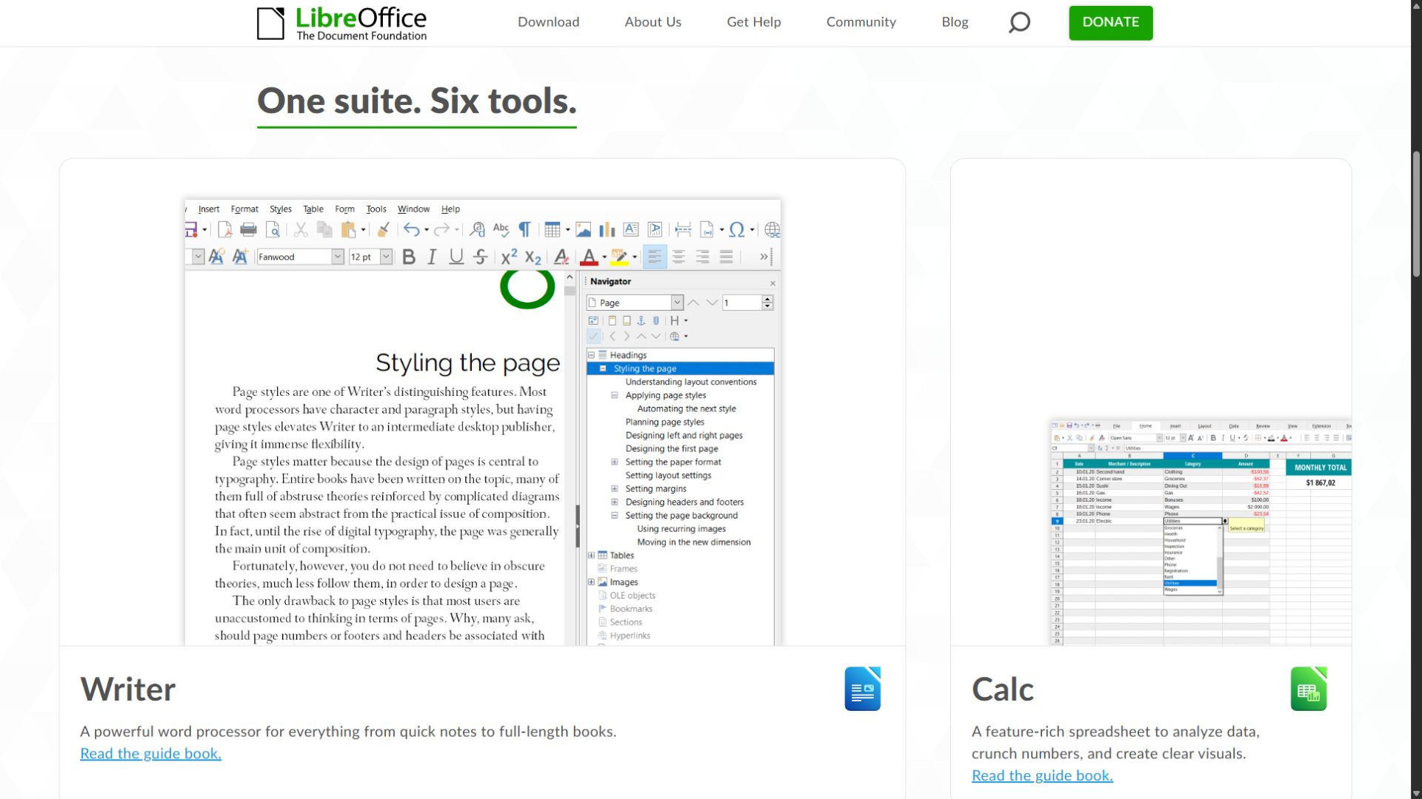Click the Abc spellcheck icon
1422x799 pixels.
[x=501, y=230]
